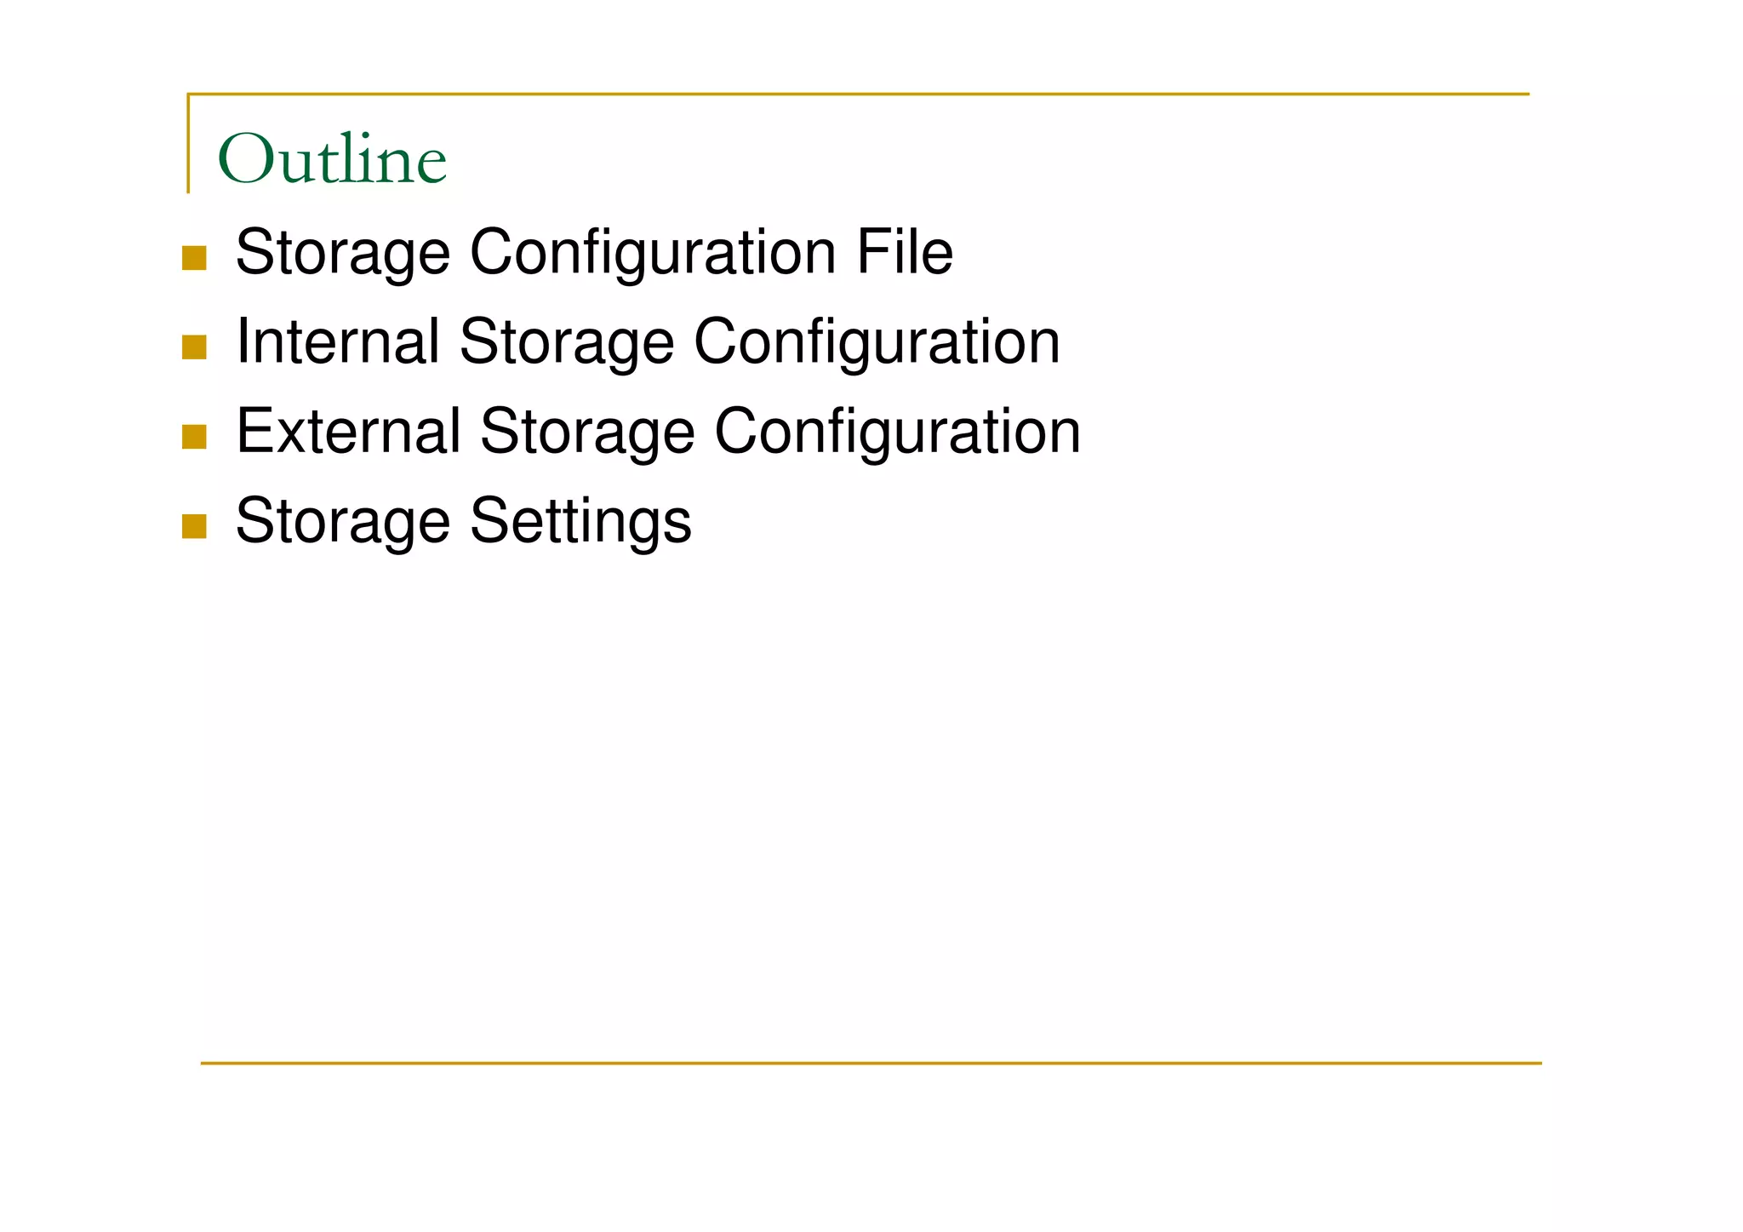Image resolution: width=1743 pixels, height=1232 pixels.
Task: Click the word Settings in the last bullet
Action: click(x=580, y=521)
